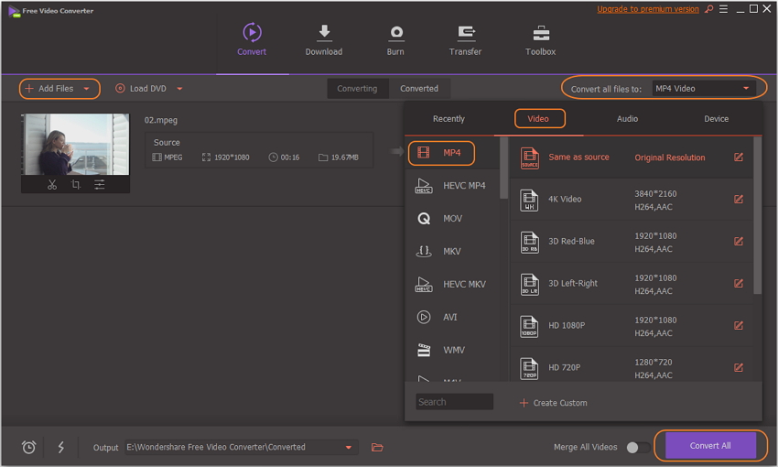Open the output folder icon

tap(377, 447)
